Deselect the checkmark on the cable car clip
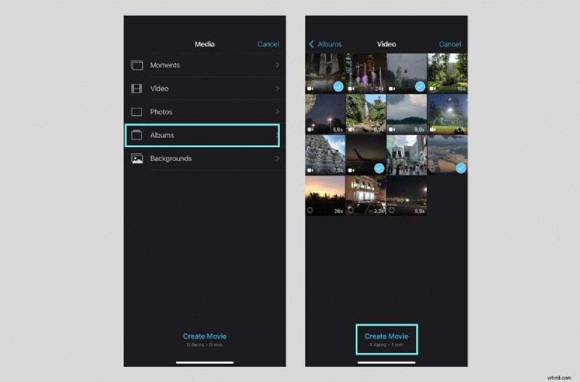Viewport: 580px width, 382px height. (x=420, y=86)
